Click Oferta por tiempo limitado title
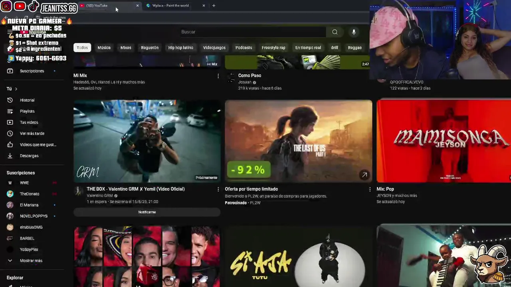511x287 pixels. tap(252, 189)
